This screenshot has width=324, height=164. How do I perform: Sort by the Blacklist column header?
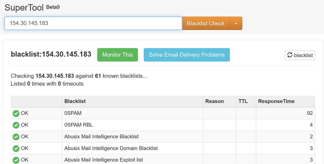[x=75, y=101]
